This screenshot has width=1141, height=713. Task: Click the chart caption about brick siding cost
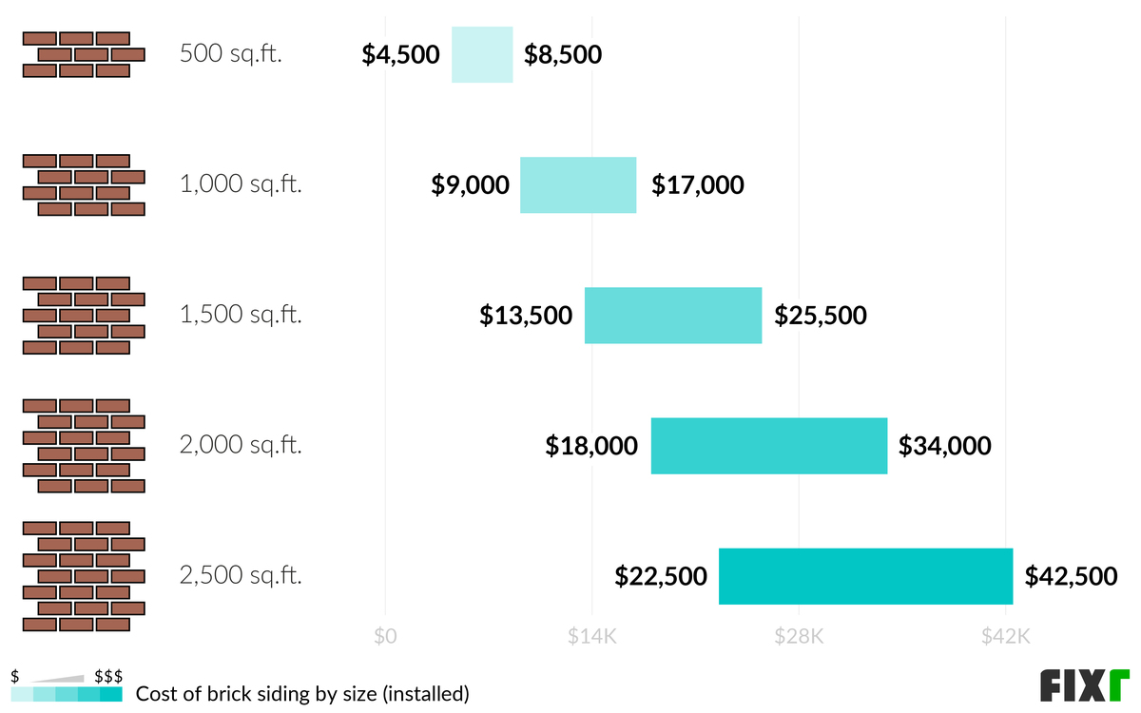pos(303,694)
